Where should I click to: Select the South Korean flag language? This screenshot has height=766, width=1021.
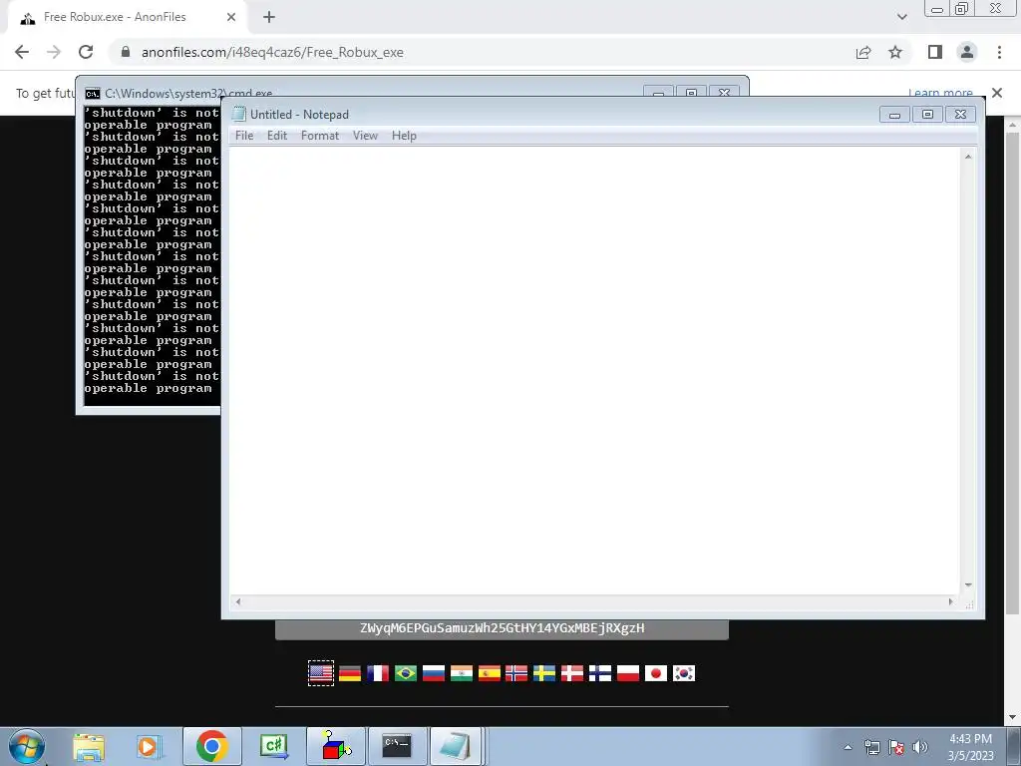[684, 673]
